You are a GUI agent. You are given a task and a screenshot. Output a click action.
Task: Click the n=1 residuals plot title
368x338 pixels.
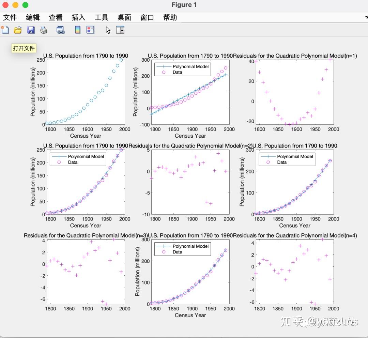coord(295,56)
